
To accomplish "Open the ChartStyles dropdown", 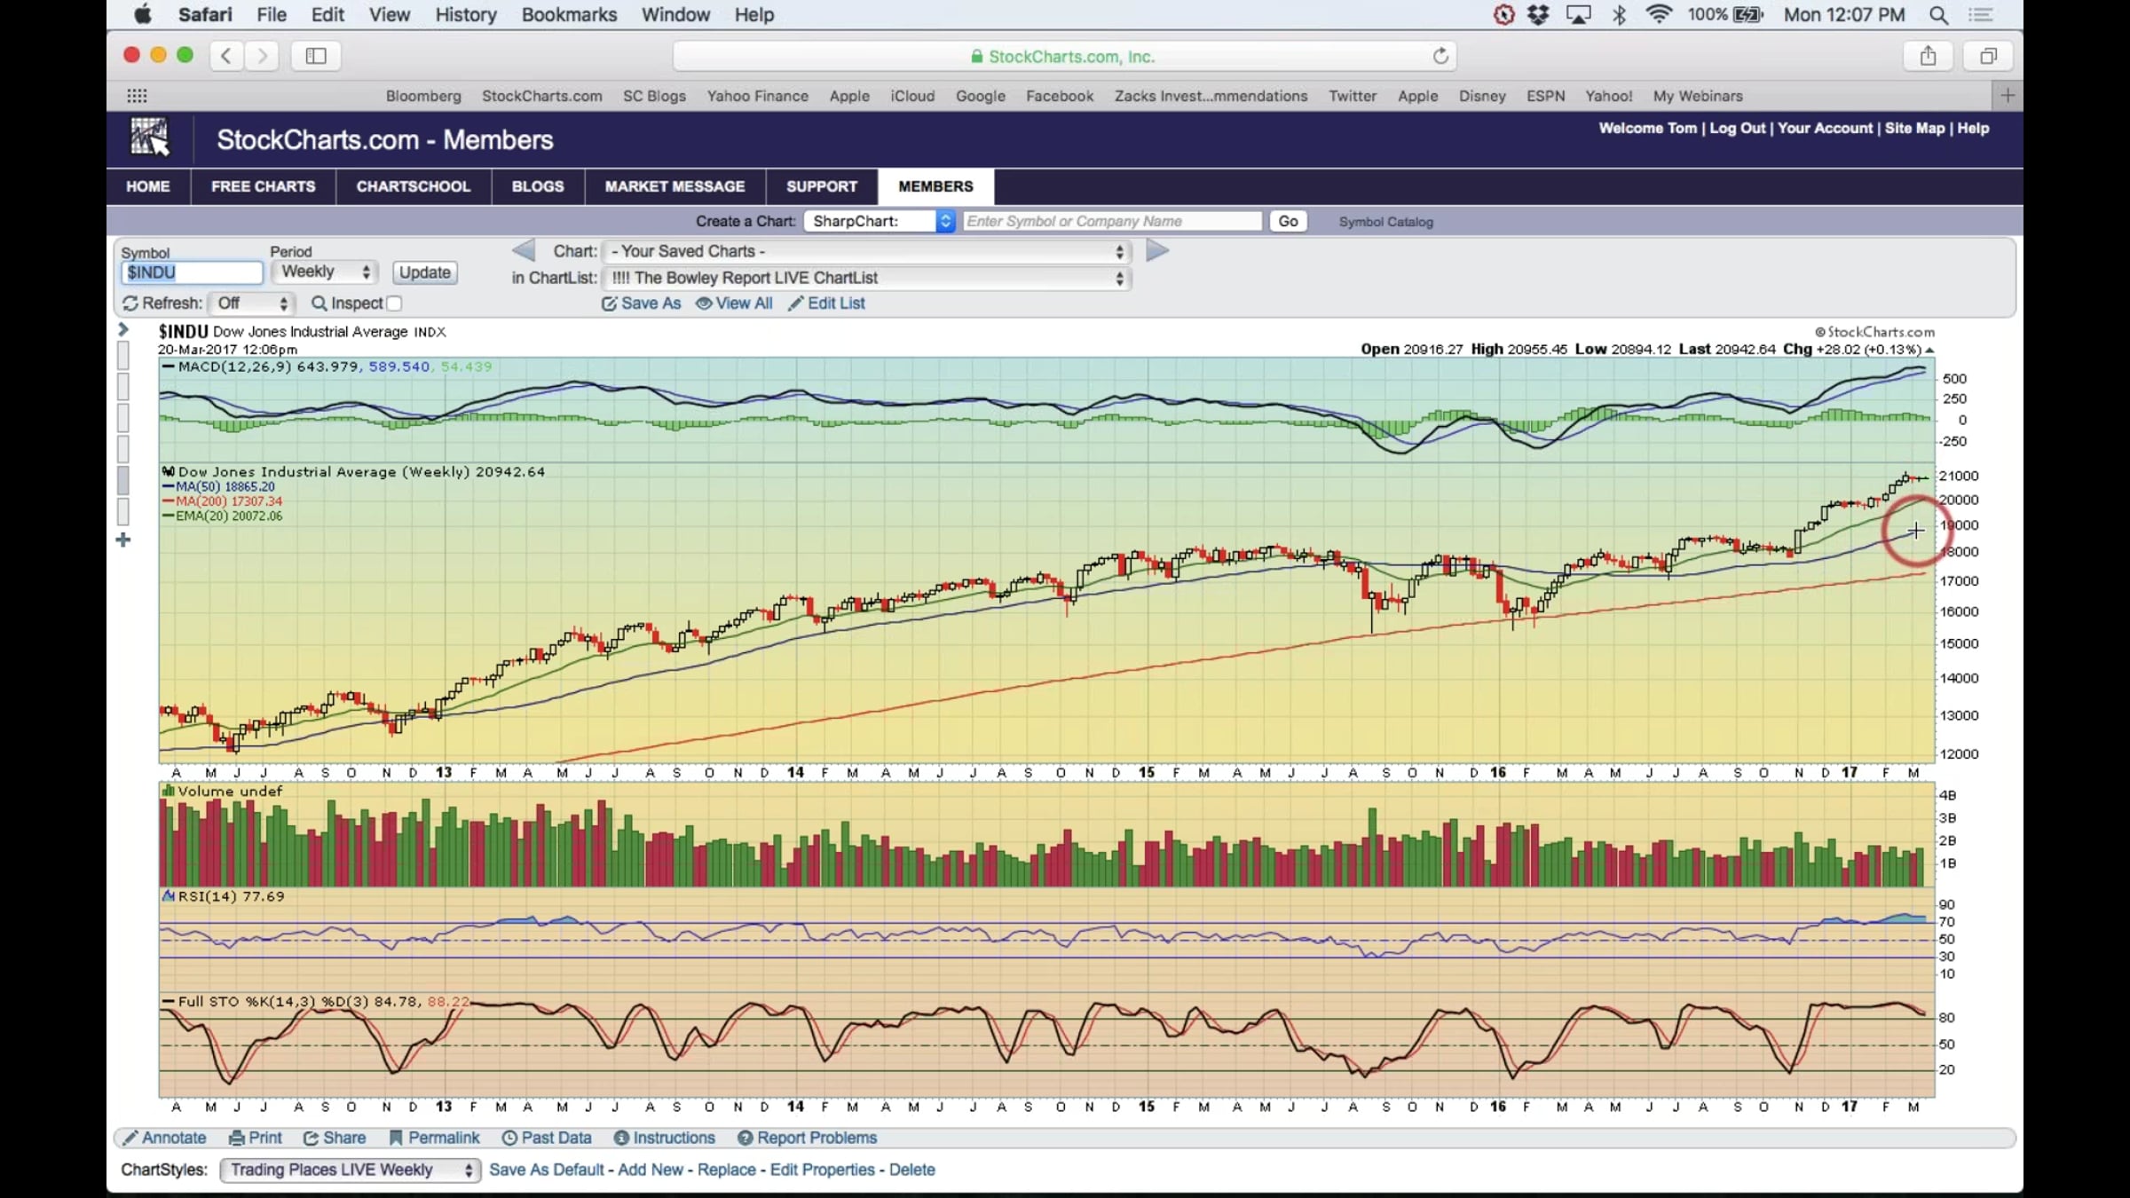I will click(351, 1170).
